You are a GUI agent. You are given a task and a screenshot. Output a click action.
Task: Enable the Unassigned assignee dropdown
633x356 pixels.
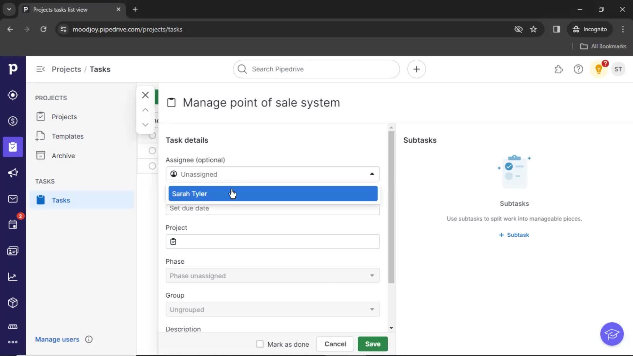pyautogui.click(x=273, y=174)
